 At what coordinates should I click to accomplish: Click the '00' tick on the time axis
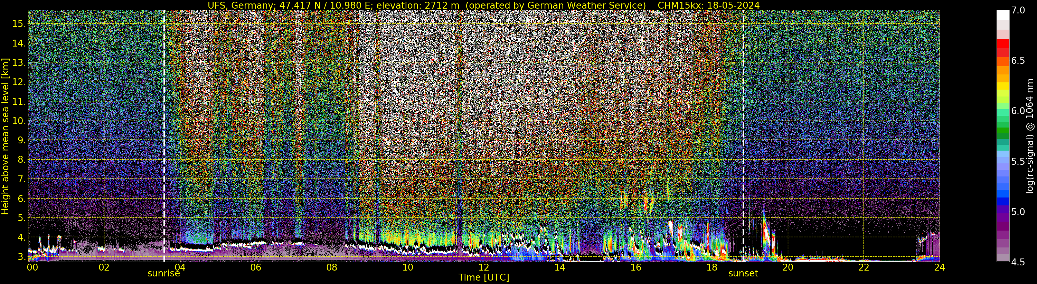(32, 267)
